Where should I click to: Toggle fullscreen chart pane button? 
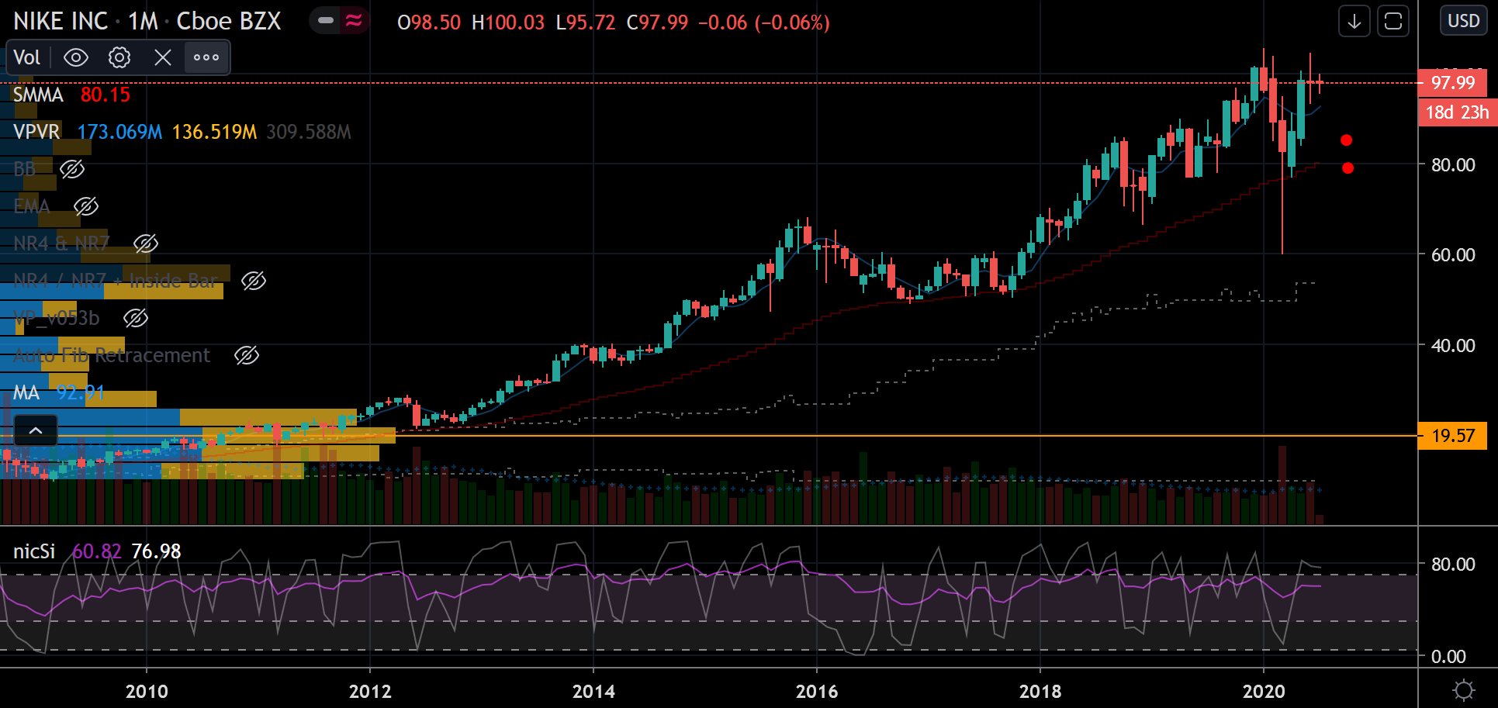click(1393, 22)
